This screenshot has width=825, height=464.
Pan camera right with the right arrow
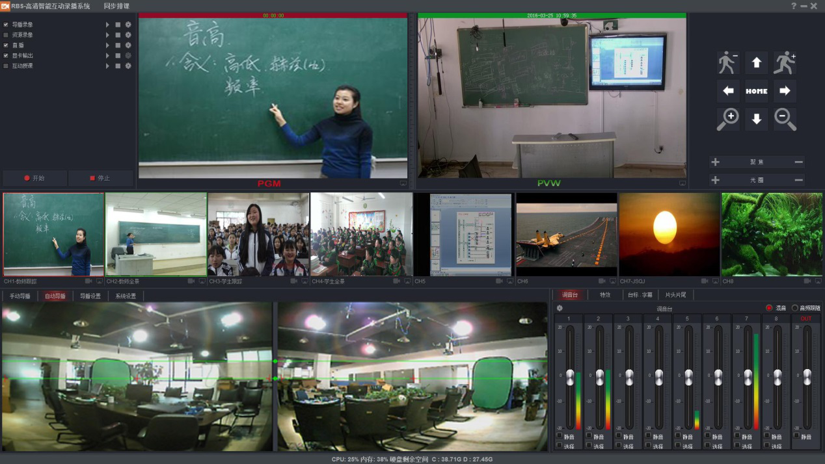coord(785,91)
